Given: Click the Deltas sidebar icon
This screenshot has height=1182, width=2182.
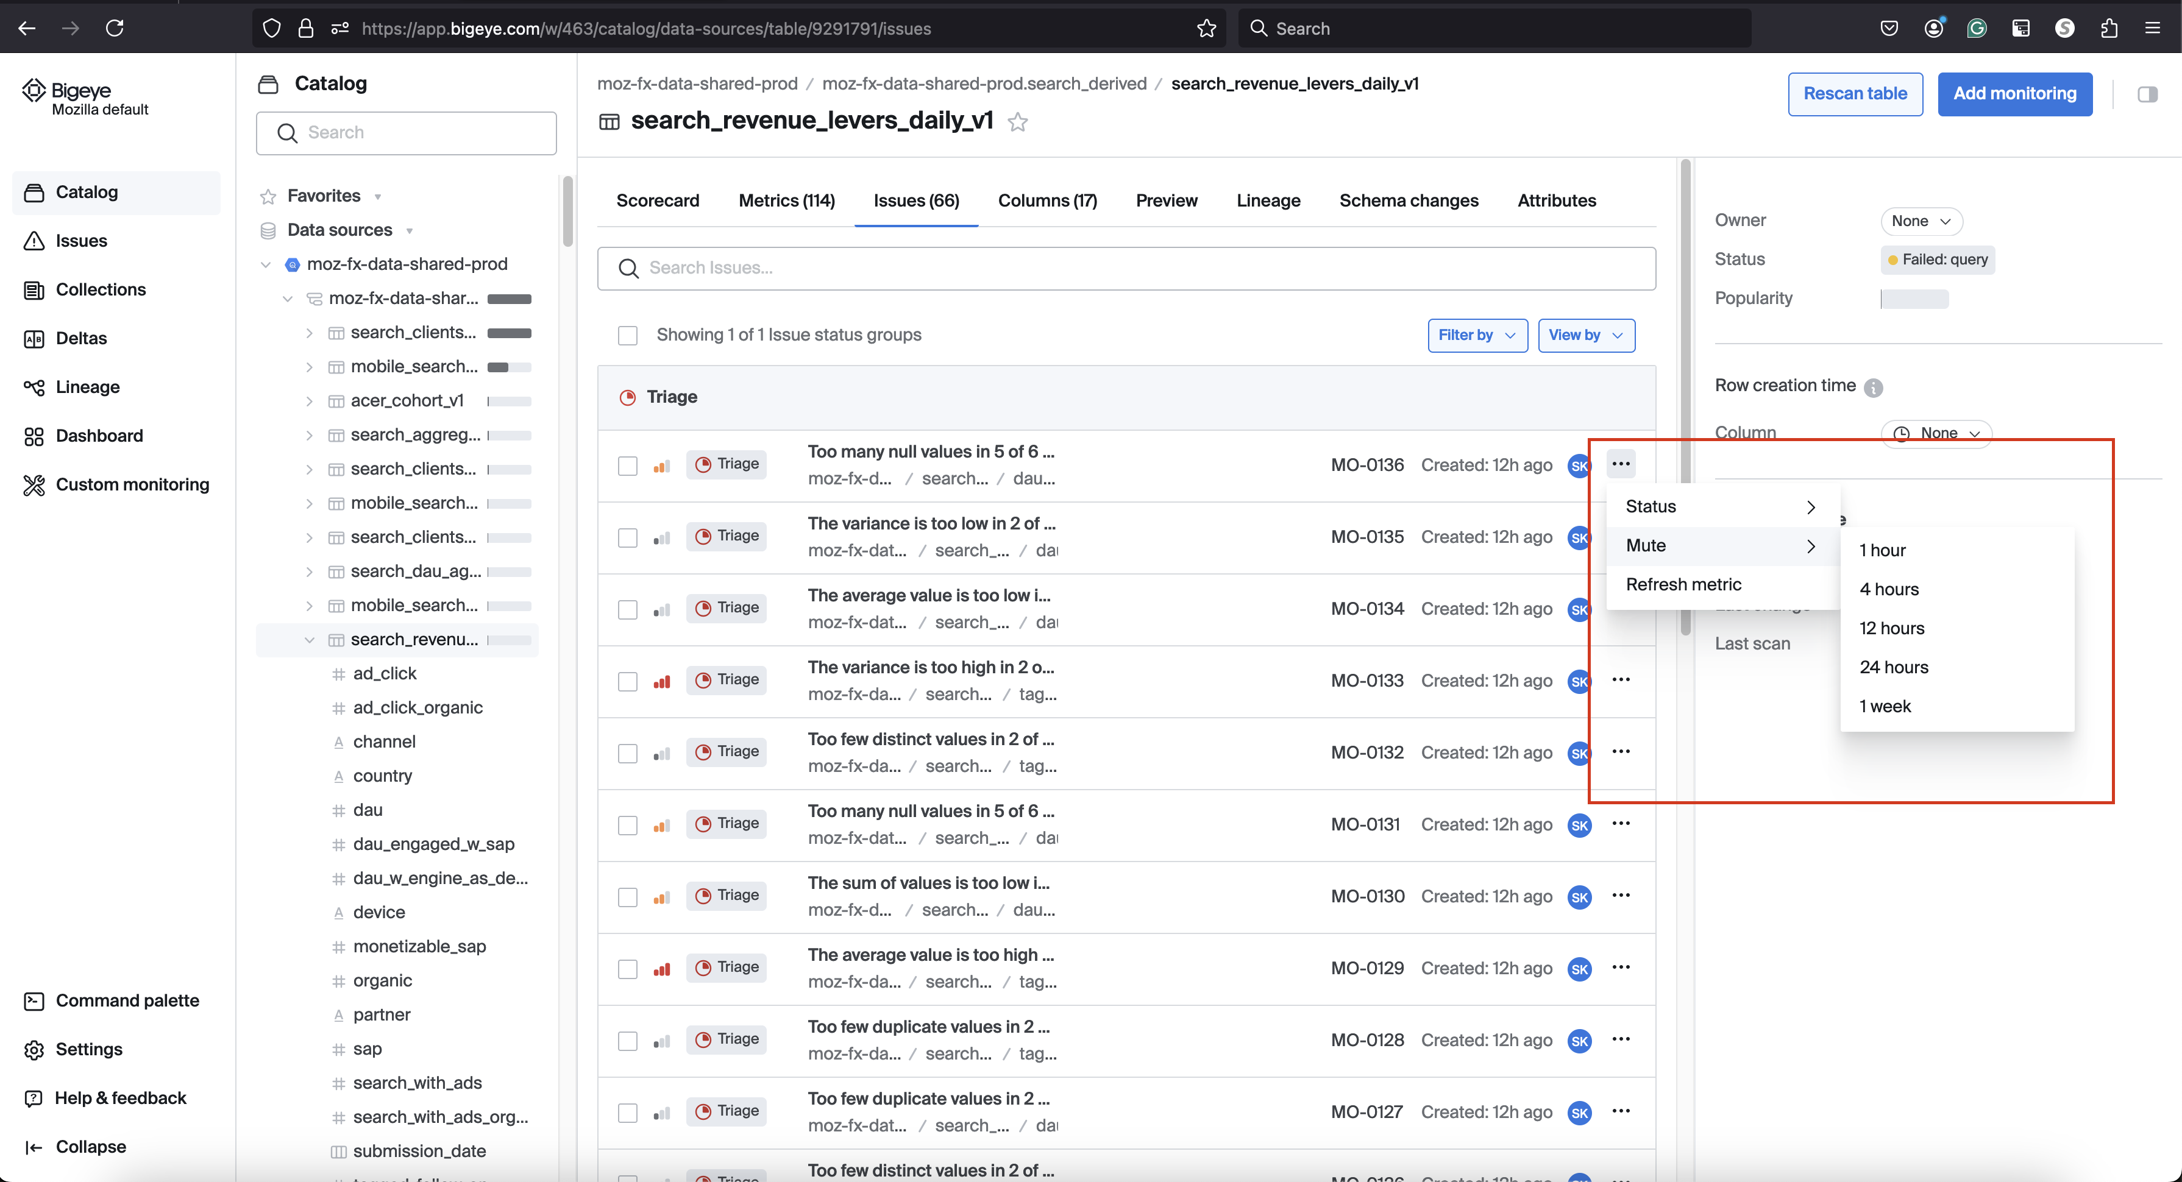Looking at the screenshot, I should [34, 339].
